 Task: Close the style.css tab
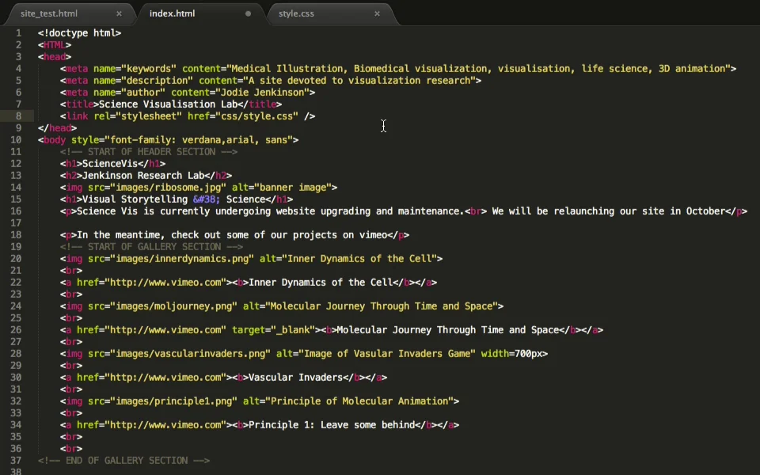pos(377,13)
